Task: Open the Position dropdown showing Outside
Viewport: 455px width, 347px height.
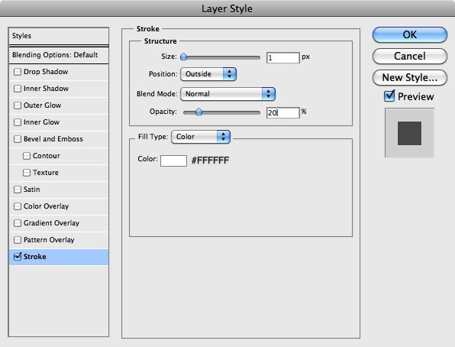Action: pos(208,74)
